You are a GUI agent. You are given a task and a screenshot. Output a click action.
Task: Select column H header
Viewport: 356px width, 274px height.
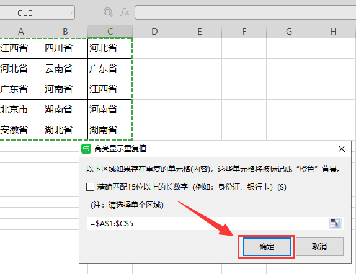point(333,32)
